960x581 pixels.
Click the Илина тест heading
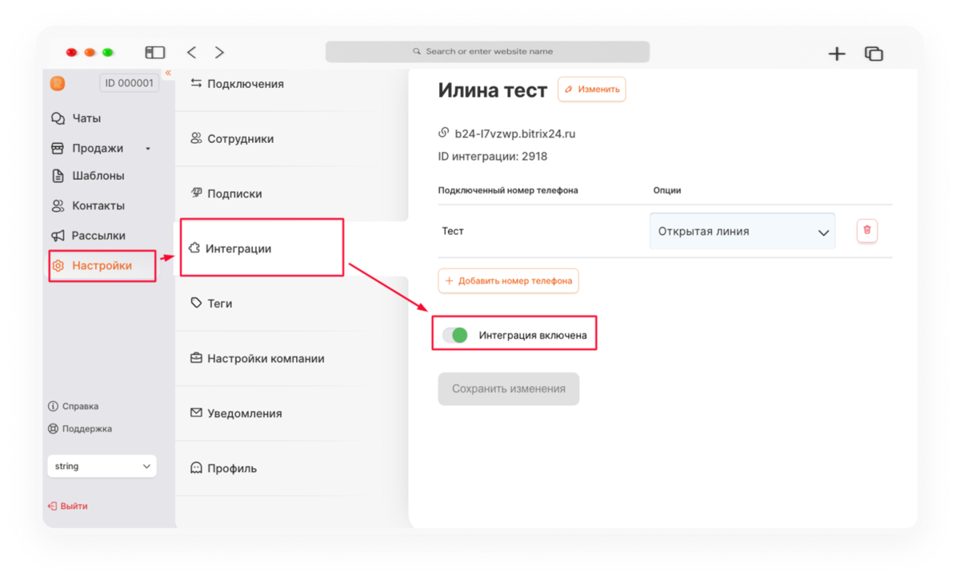click(x=493, y=90)
